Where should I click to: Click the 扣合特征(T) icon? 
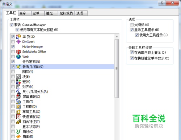click(x=18, y=122)
